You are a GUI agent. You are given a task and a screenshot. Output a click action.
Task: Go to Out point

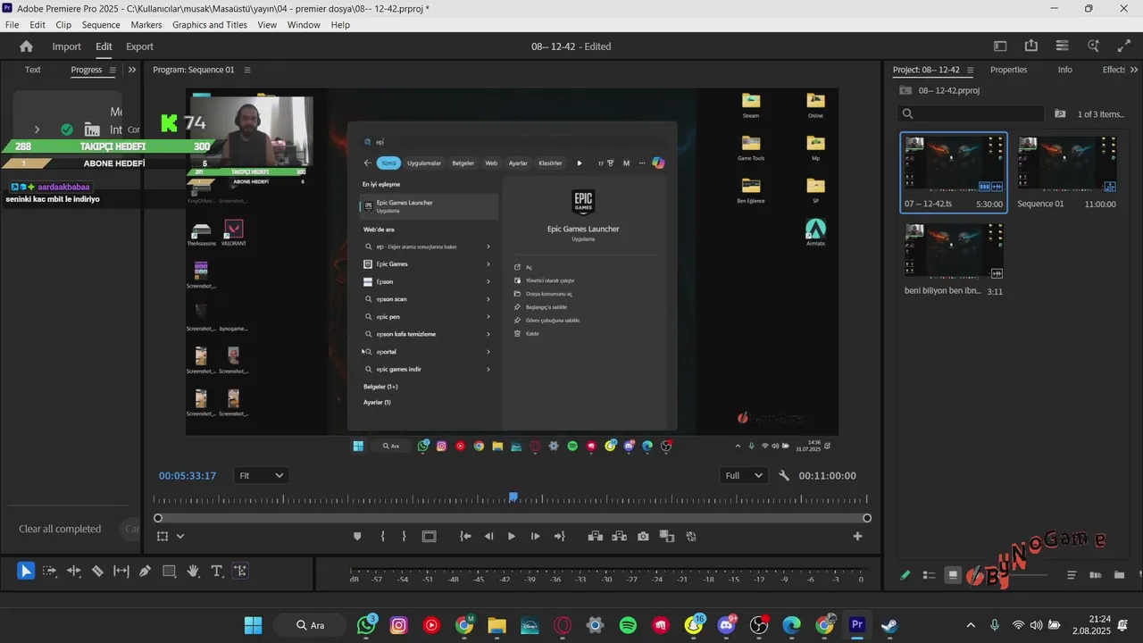tap(559, 536)
